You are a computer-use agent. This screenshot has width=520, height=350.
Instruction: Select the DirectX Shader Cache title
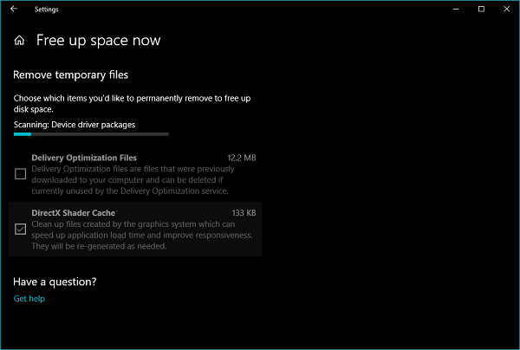point(73,213)
